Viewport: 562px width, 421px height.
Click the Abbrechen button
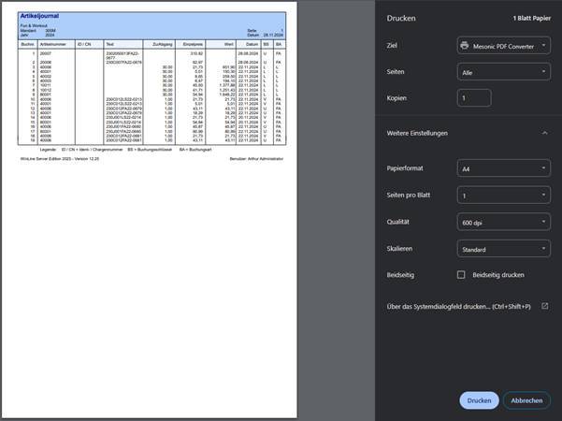tap(526, 400)
